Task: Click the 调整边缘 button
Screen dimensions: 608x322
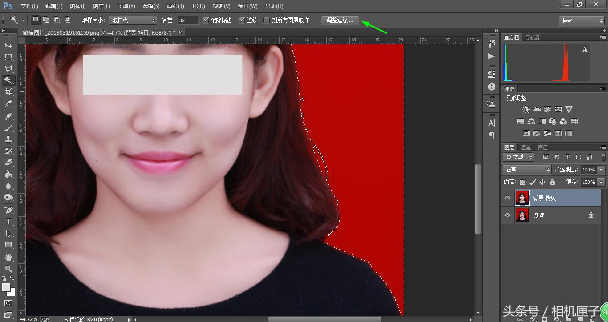Action: [x=340, y=20]
